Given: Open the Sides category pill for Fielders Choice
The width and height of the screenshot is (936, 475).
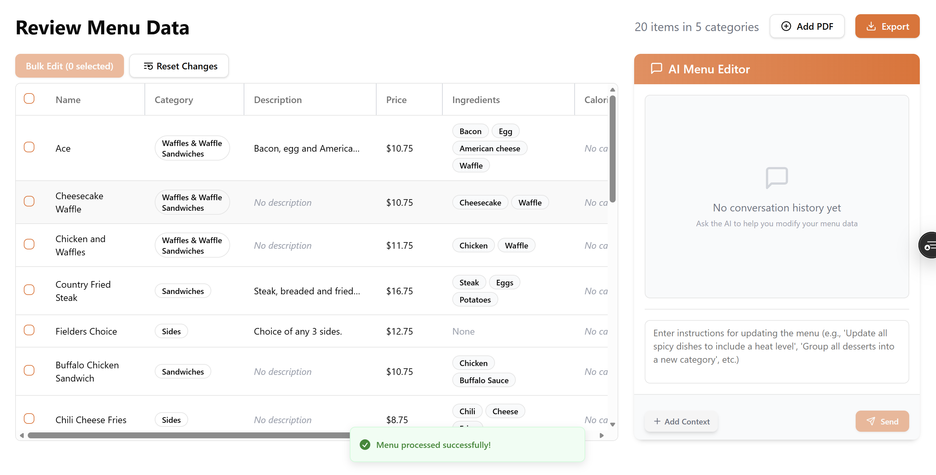Looking at the screenshot, I should pos(171,331).
